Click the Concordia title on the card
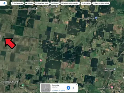 click(55, 85)
